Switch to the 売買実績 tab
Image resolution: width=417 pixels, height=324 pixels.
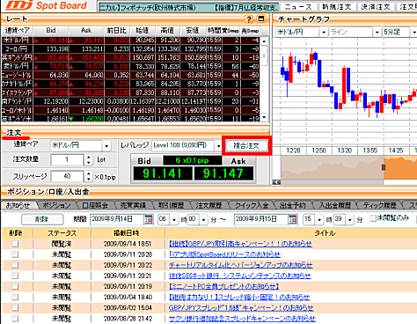point(133,205)
